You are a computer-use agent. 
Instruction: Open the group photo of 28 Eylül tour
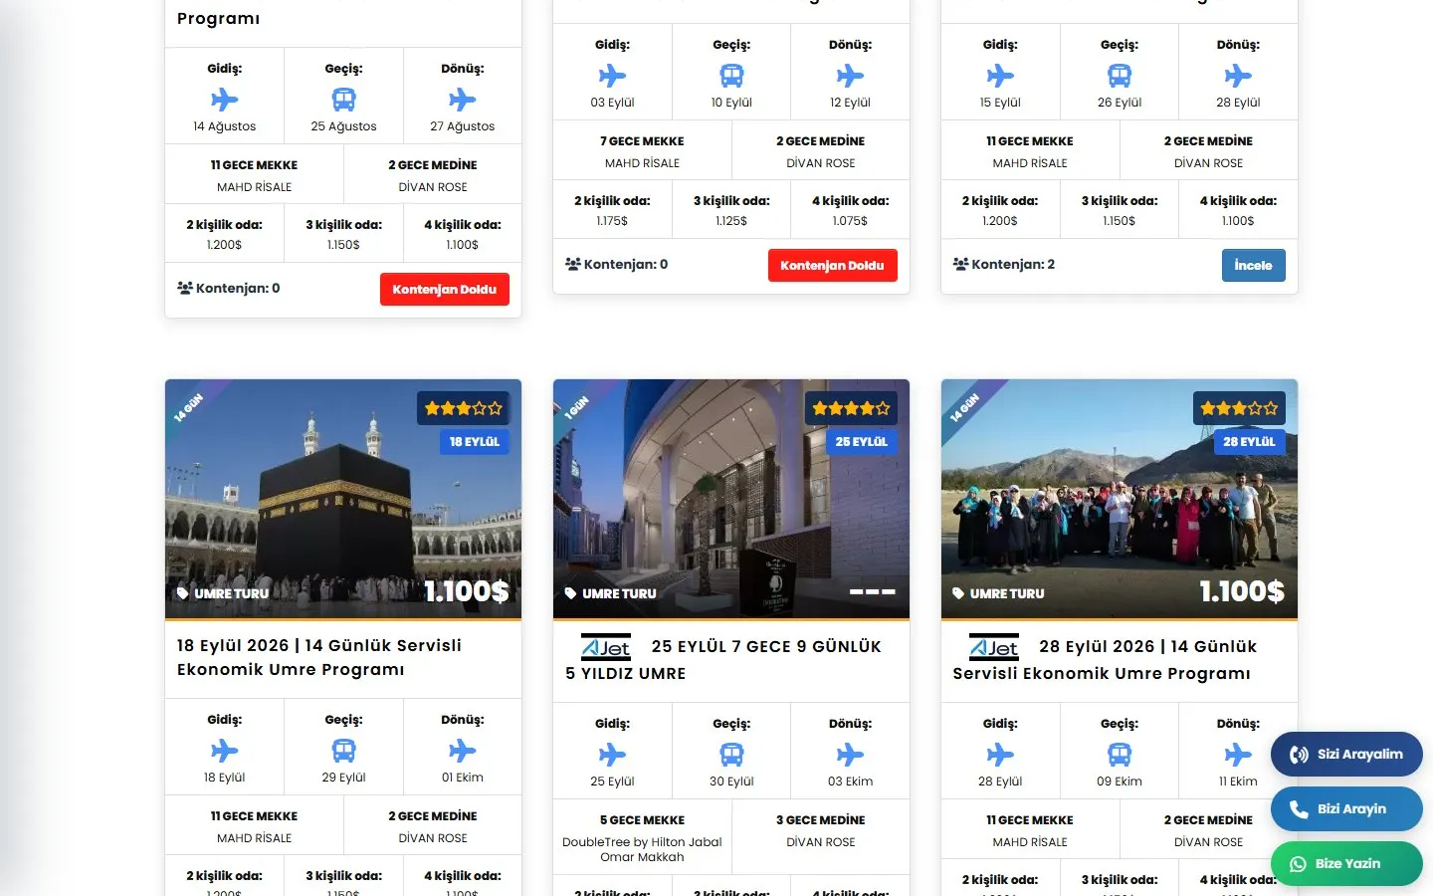coord(1120,499)
